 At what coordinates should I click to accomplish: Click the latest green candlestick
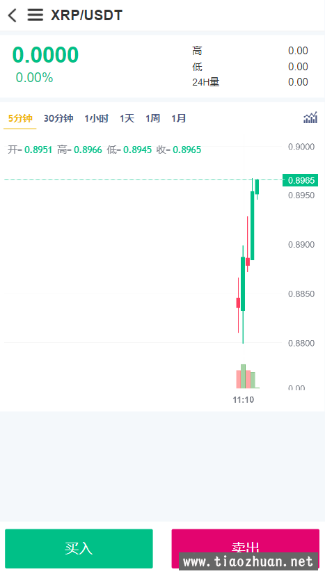257,187
